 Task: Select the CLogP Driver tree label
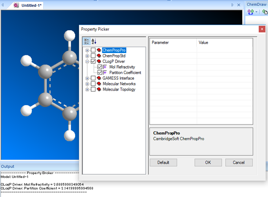click(x=114, y=61)
